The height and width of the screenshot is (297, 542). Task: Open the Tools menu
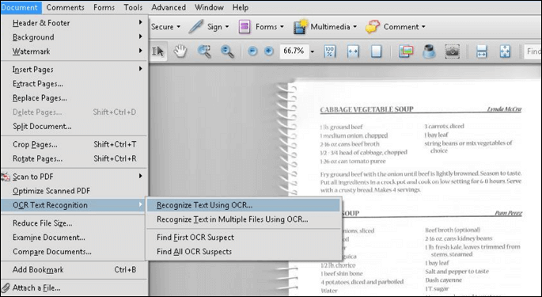pyautogui.click(x=133, y=7)
